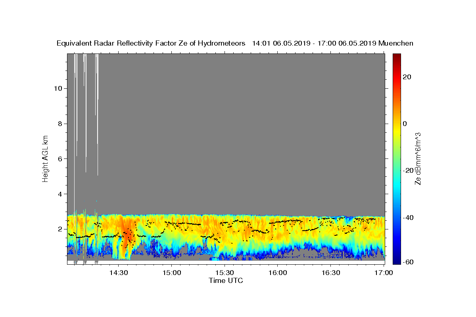The height and width of the screenshot is (317, 476).
Task: Click the 17:00 time tick label
Action: [384, 273]
